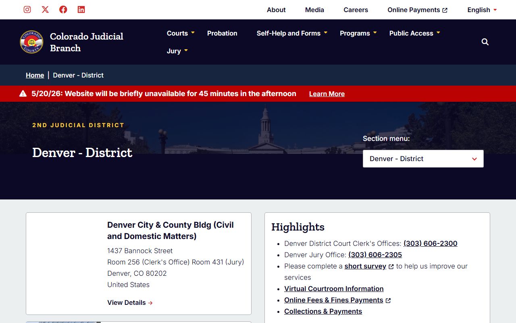This screenshot has width=516, height=323.
Task: Open the Instagram social link
Action: pyautogui.click(x=27, y=9)
